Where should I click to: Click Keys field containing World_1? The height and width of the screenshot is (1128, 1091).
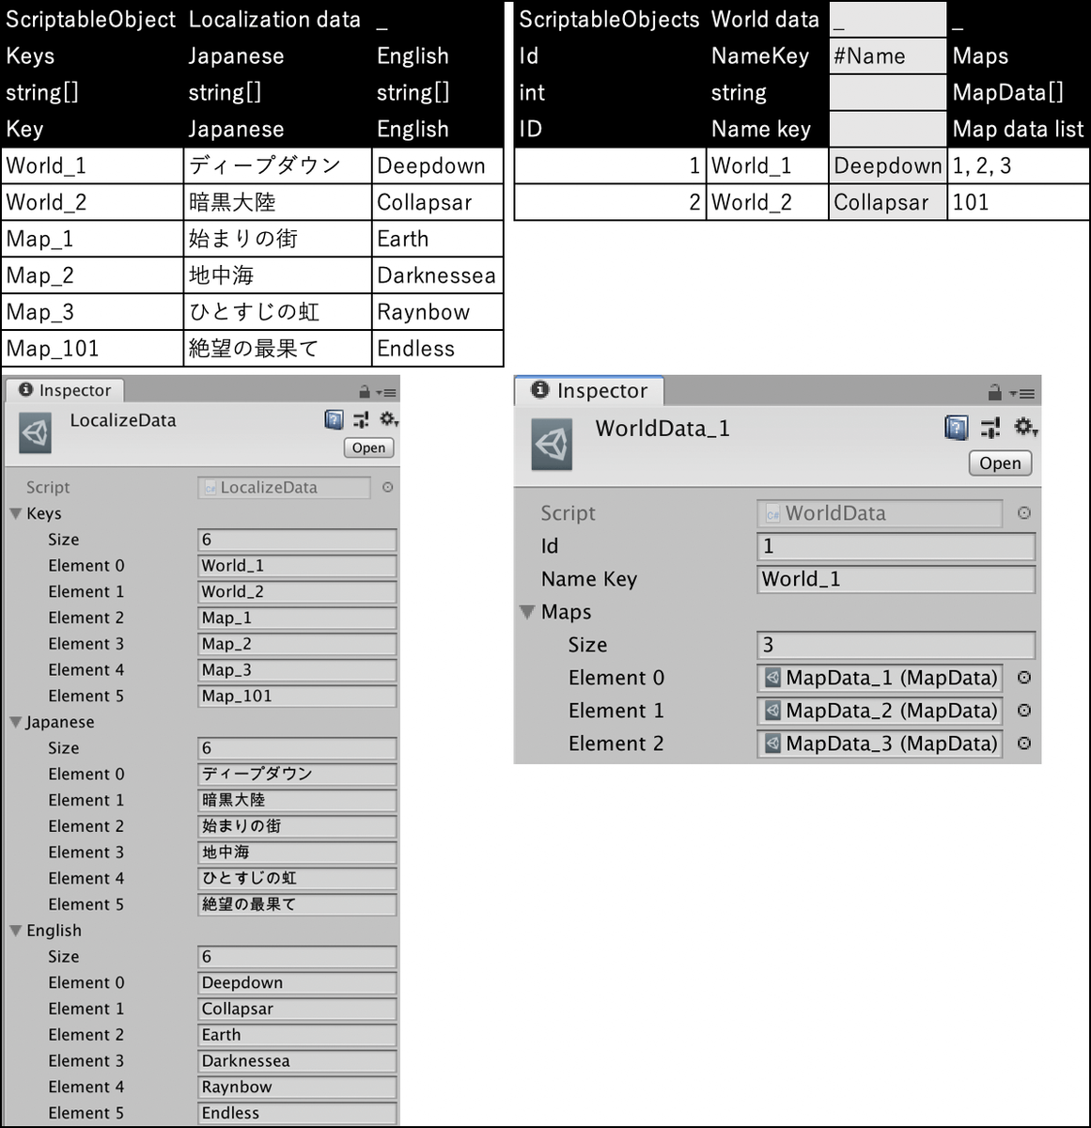click(297, 566)
